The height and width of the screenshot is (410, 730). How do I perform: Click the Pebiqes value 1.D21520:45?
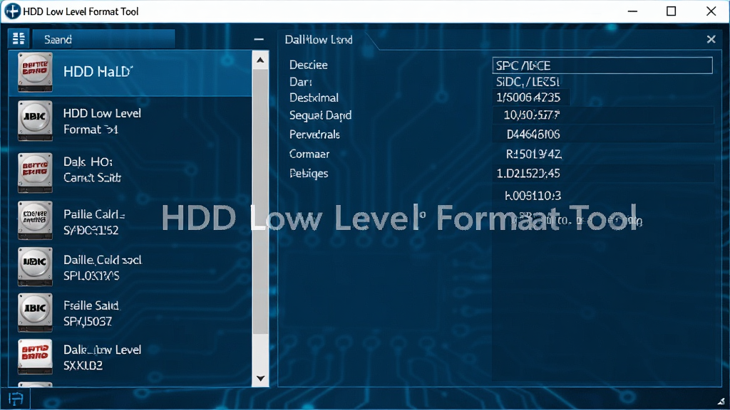click(x=528, y=174)
